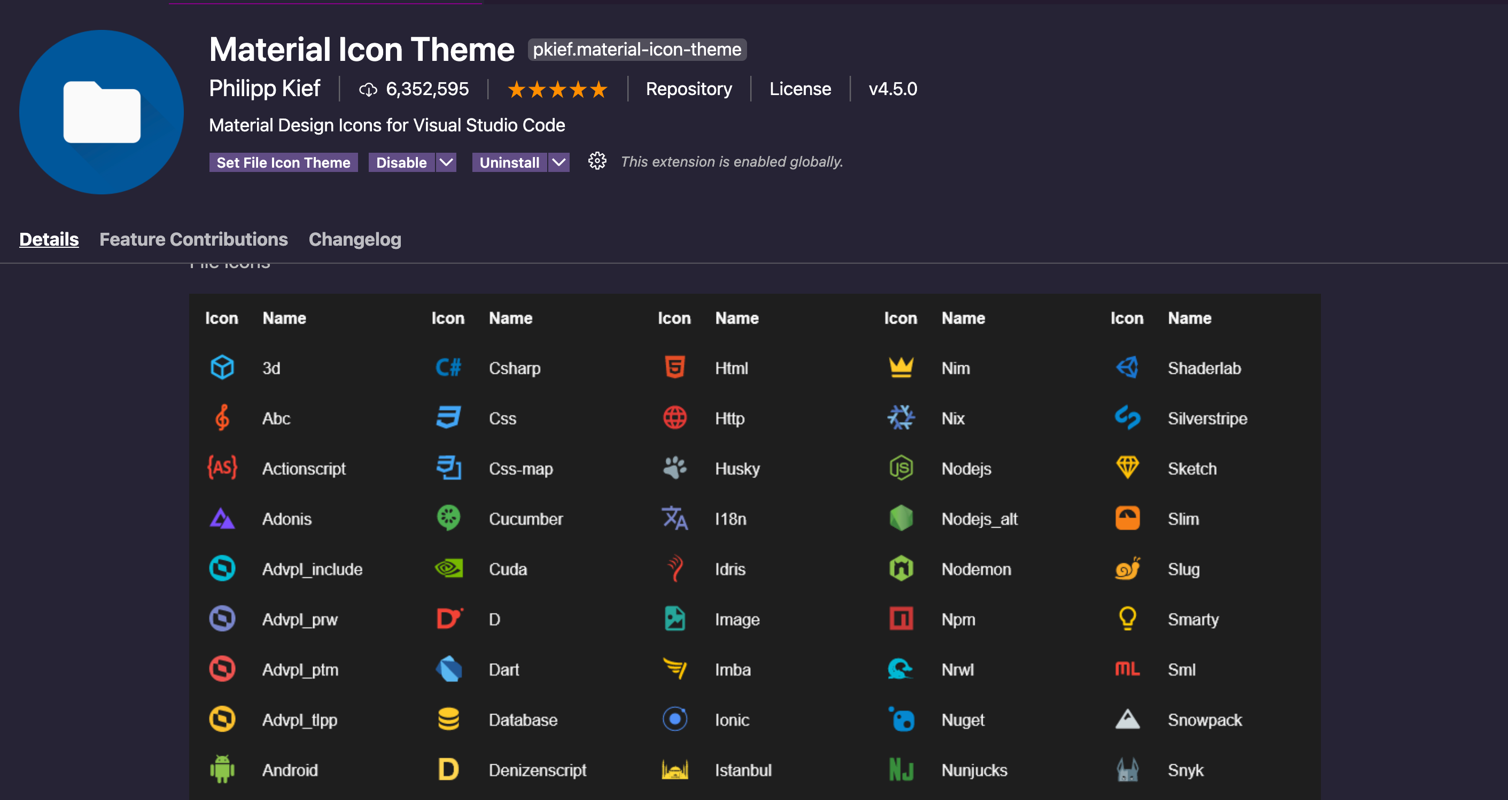Switch to the Details tab
Viewport: 1508px width, 800px height.
(x=49, y=239)
